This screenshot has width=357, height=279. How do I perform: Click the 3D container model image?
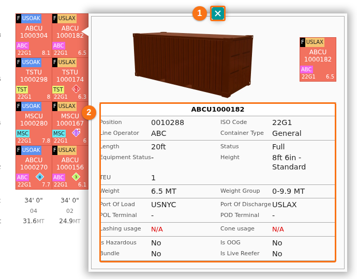(x=193, y=65)
